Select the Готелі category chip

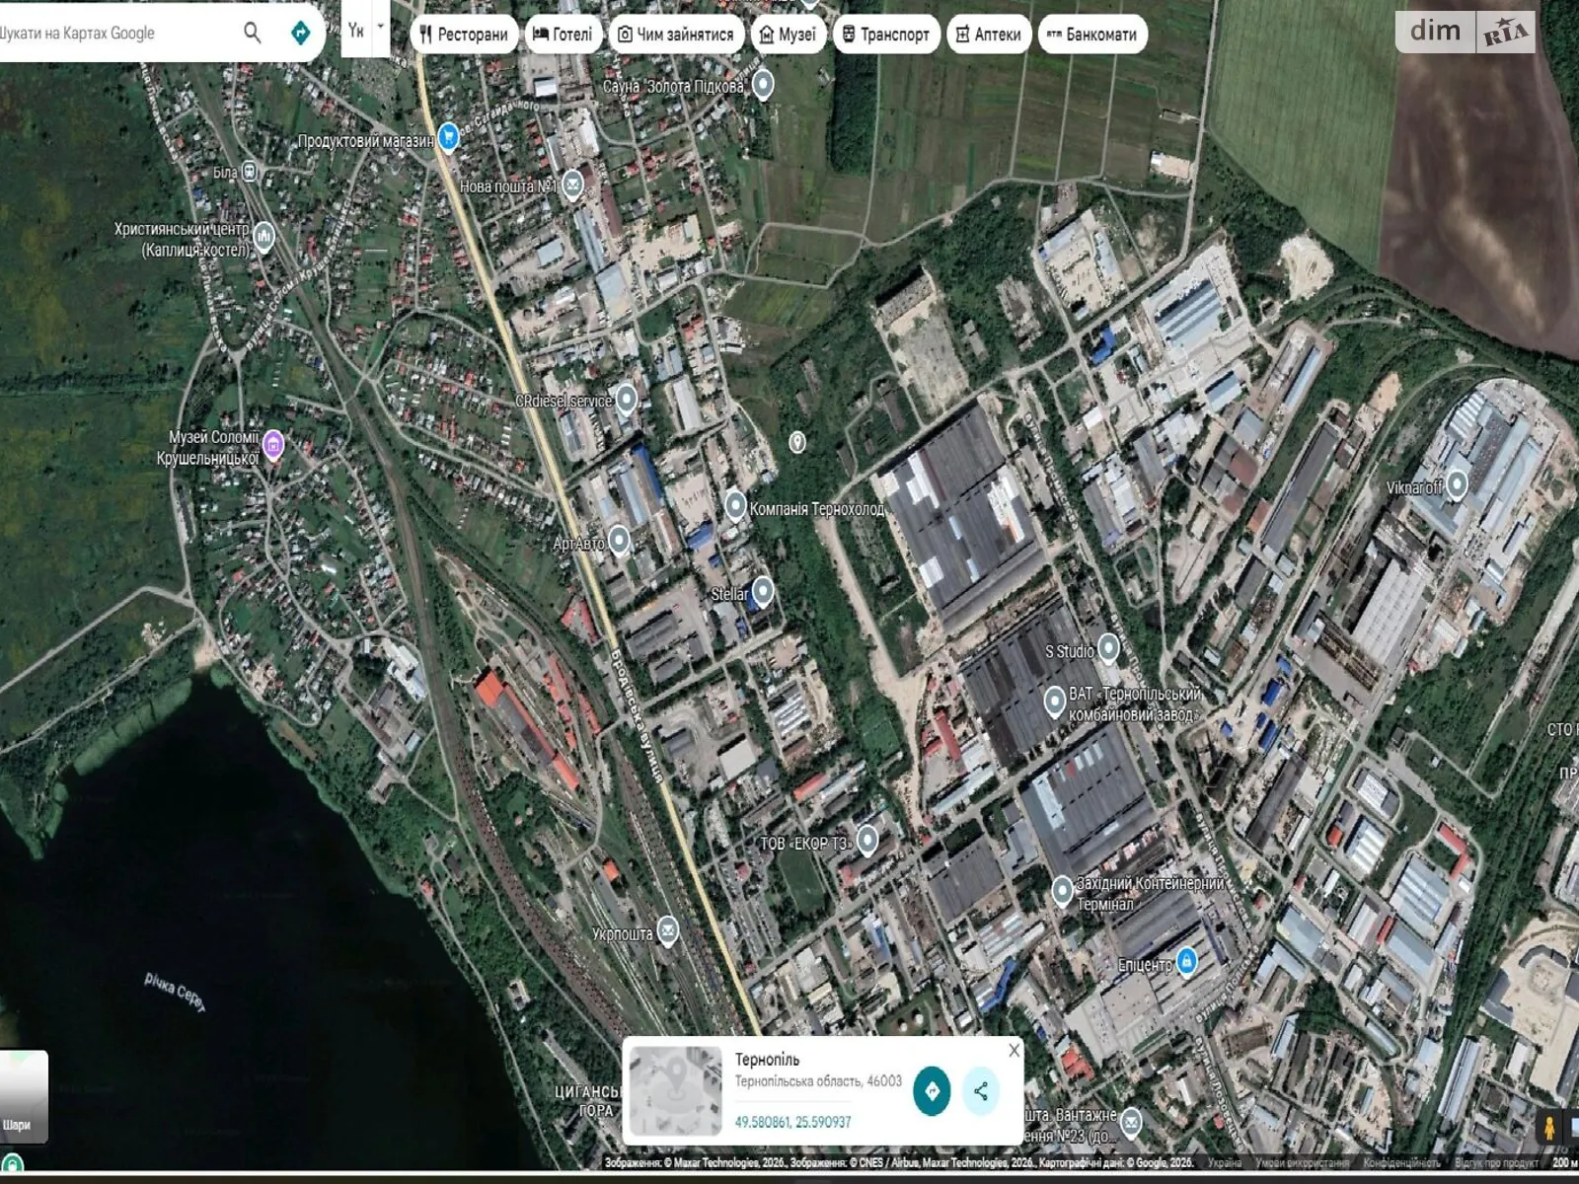563,35
